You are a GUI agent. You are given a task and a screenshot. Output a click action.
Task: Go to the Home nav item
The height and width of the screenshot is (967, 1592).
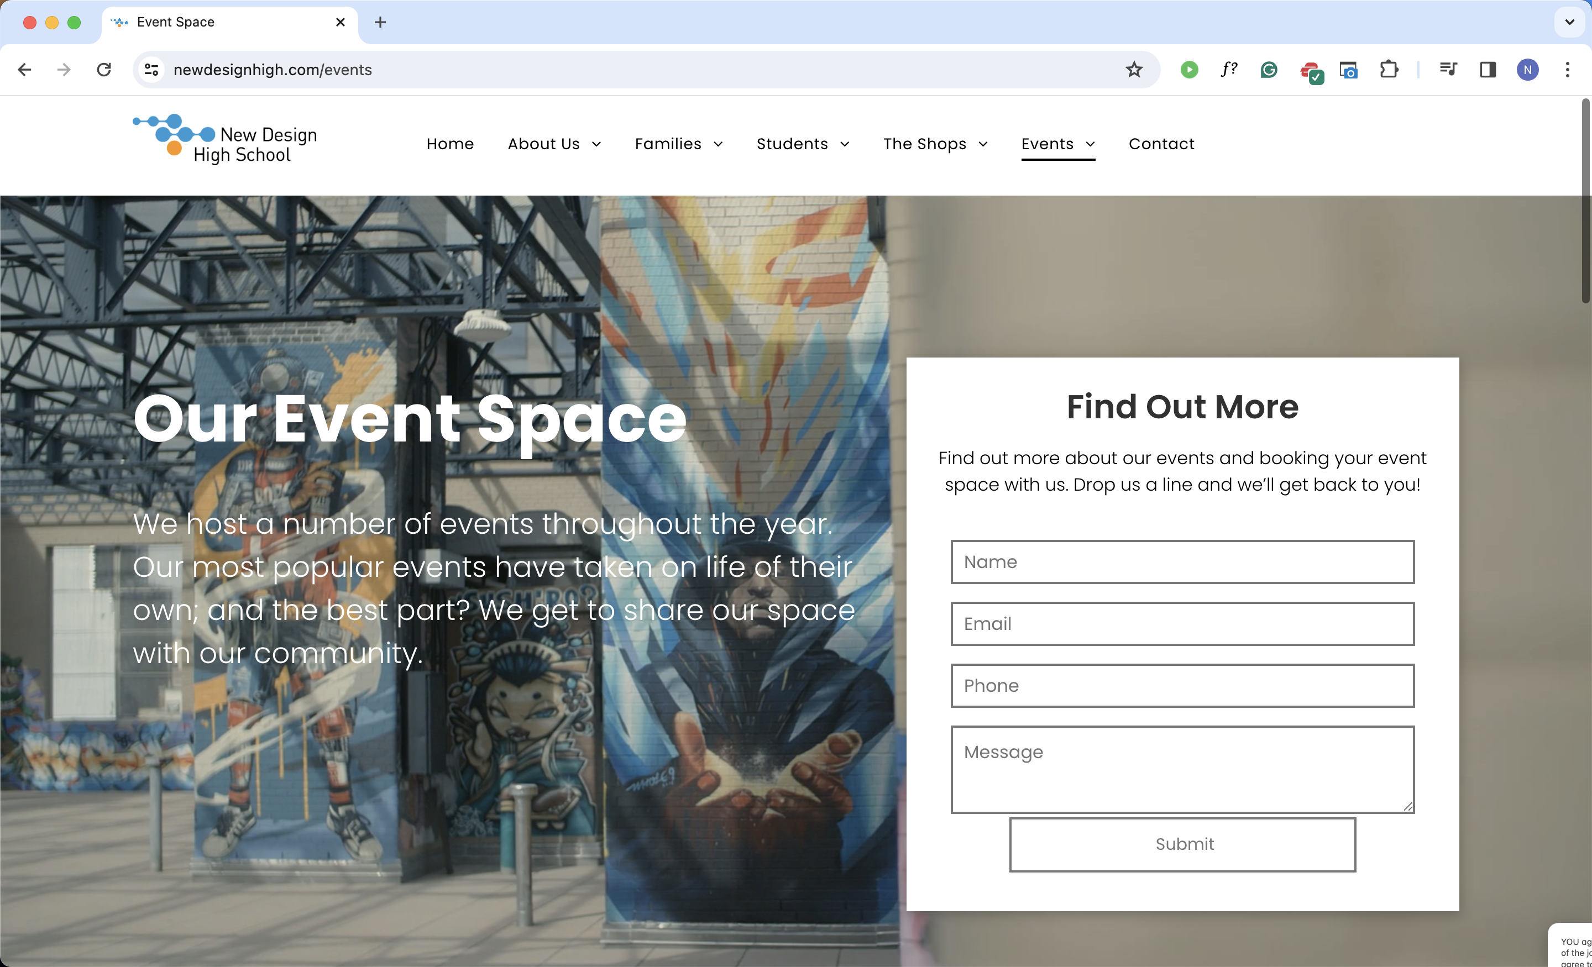[450, 144]
